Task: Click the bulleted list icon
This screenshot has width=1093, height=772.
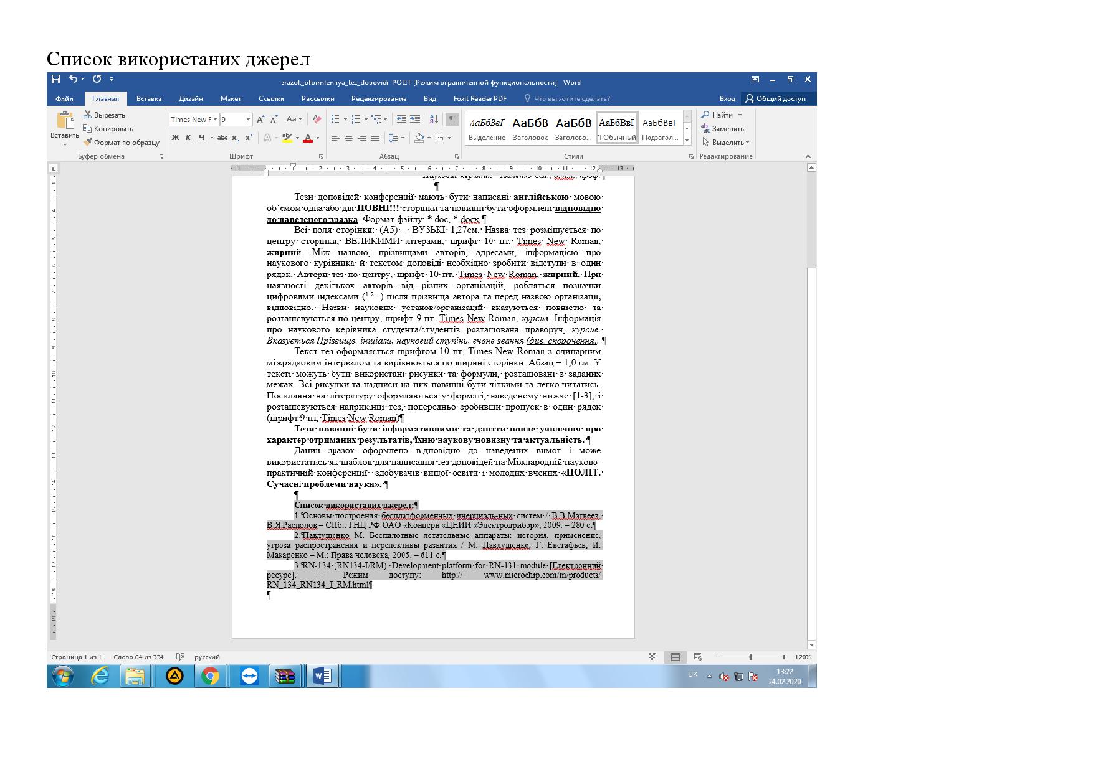Action: (x=335, y=120)
